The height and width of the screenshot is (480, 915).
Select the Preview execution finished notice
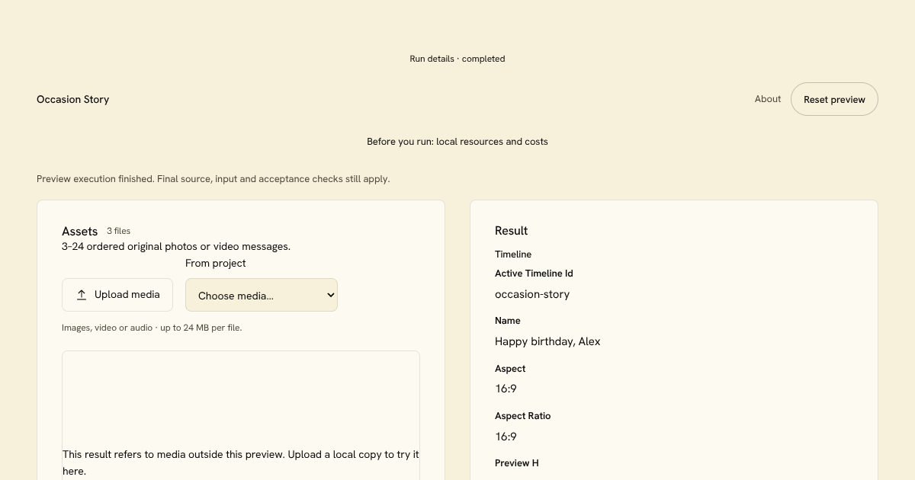(213, 179)
